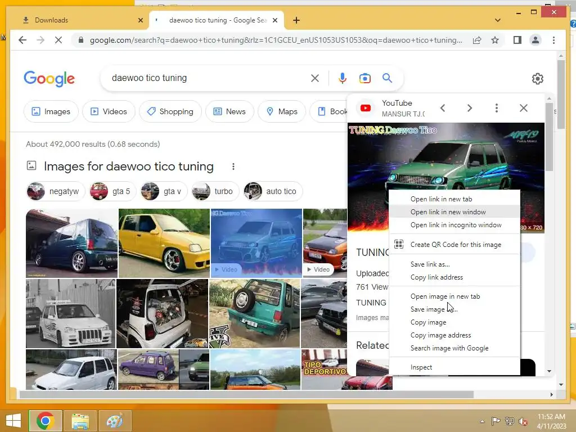Screen dimensions: 576x432
Task: Show previous image in preview panel
Action: [443, 108]
